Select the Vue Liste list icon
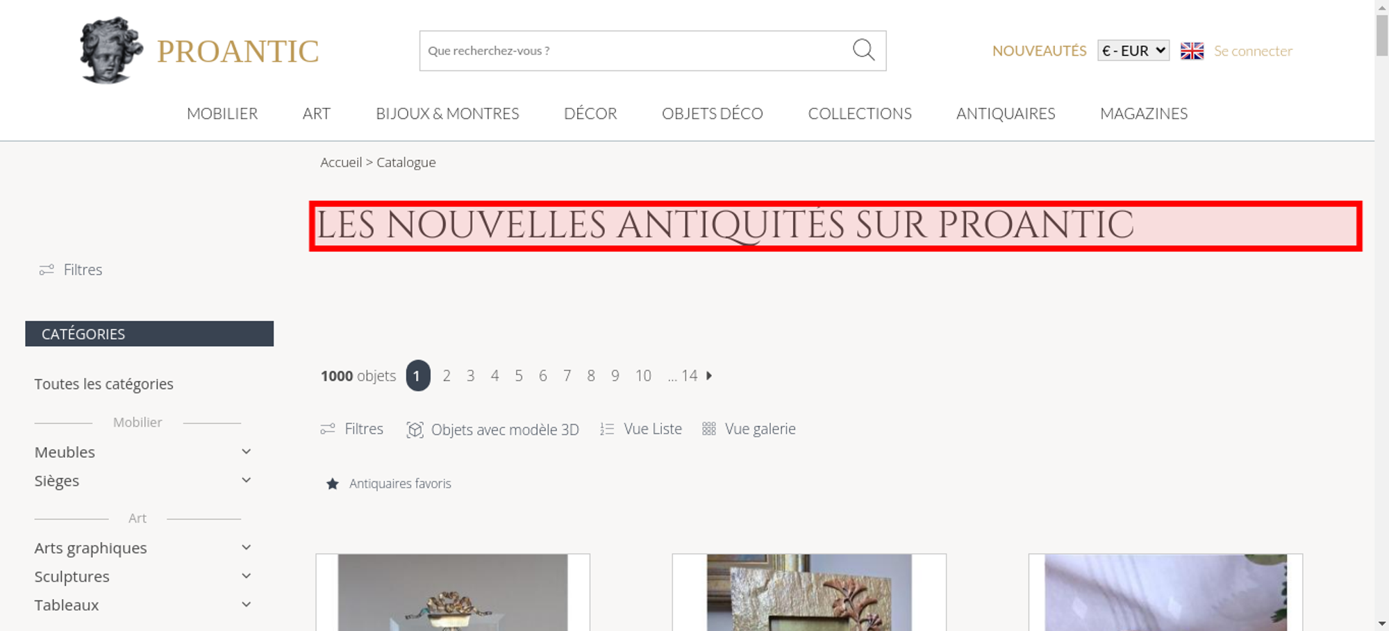 (x=607, y=429)
